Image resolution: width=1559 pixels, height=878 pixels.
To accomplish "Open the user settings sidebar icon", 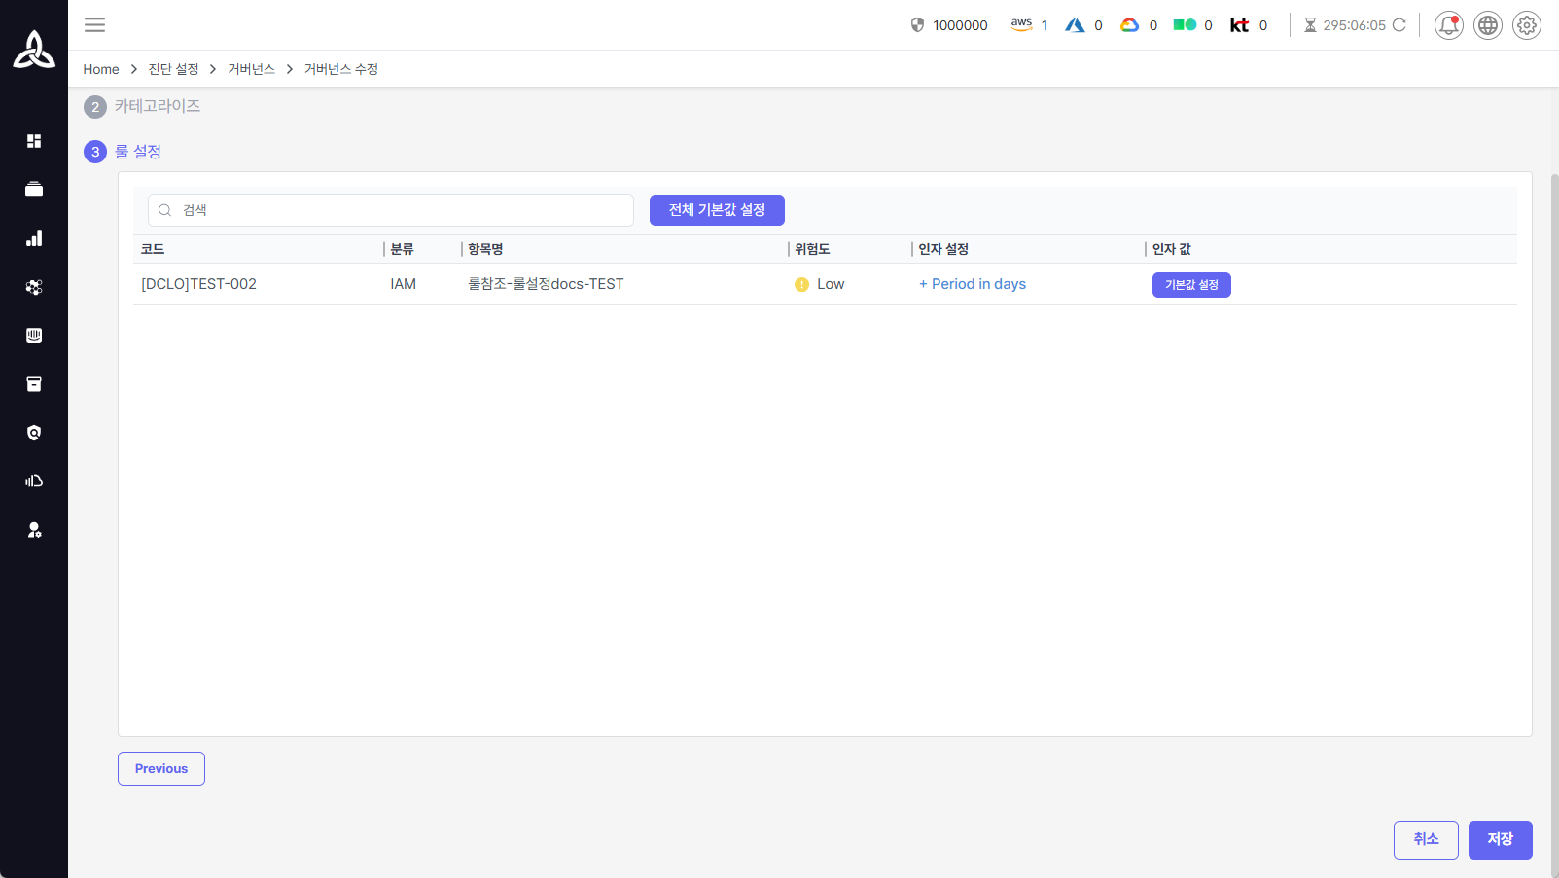I will click(34, 530).
